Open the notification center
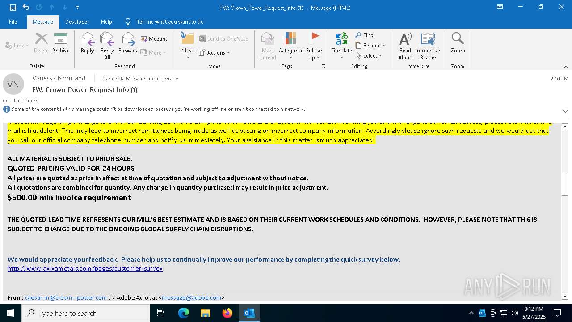 coord(557,313)
